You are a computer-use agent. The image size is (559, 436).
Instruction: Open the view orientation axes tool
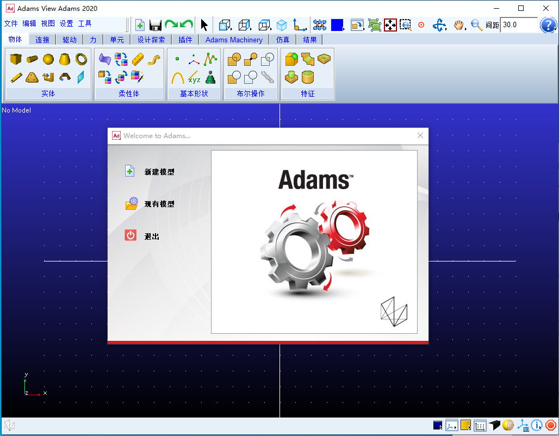(300, 25)
